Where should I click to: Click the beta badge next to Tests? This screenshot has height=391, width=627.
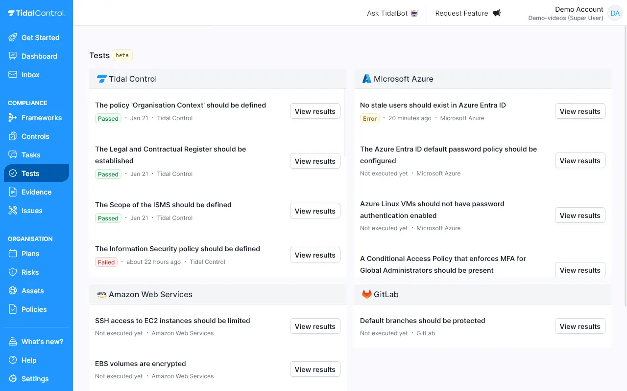[122, 55]
